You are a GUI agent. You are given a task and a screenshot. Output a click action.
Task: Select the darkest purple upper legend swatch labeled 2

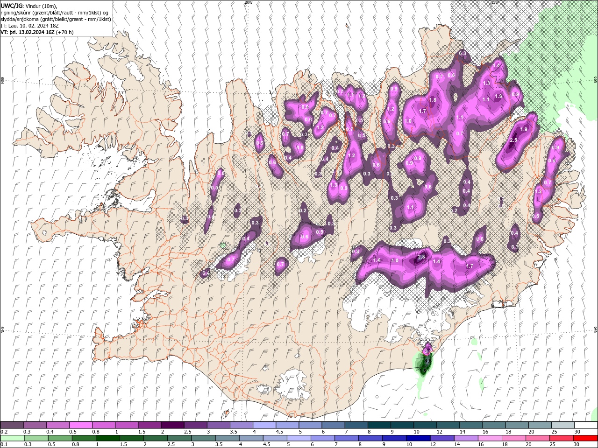[x=172, y=425]
